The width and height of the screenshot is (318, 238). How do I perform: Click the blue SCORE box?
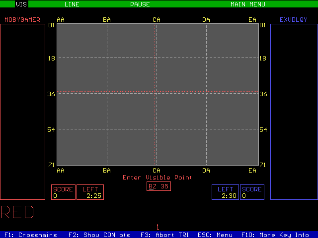click(252, 192)
